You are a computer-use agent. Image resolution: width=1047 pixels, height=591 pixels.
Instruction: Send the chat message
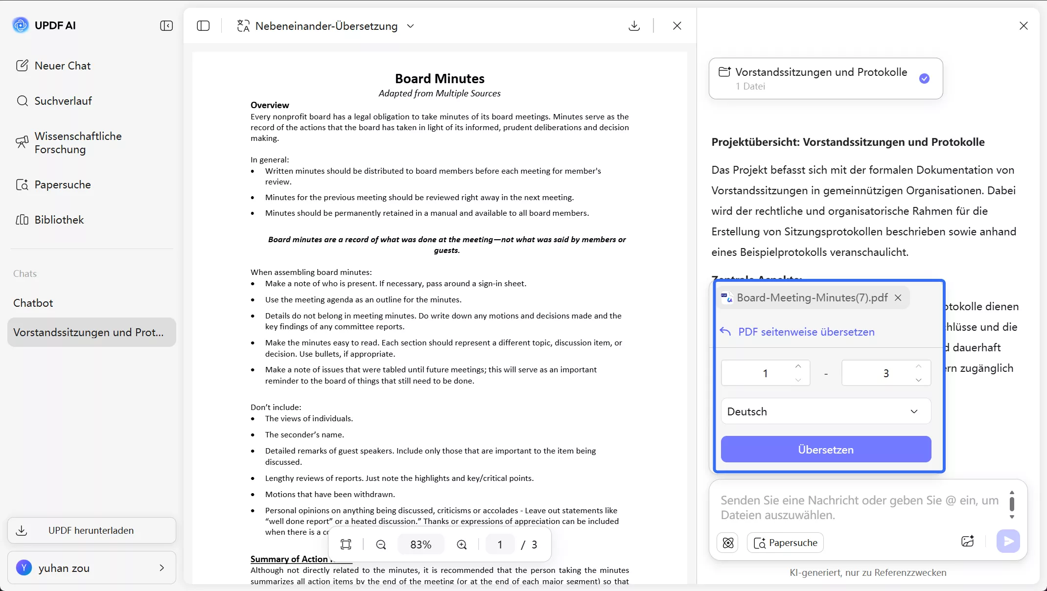click(1008, 541)
